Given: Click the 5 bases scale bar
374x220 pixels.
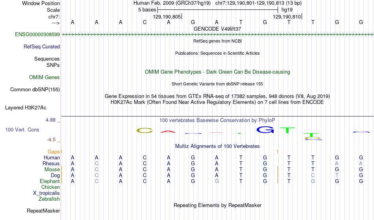Looking at the screenshot, I should coord(218,10).
